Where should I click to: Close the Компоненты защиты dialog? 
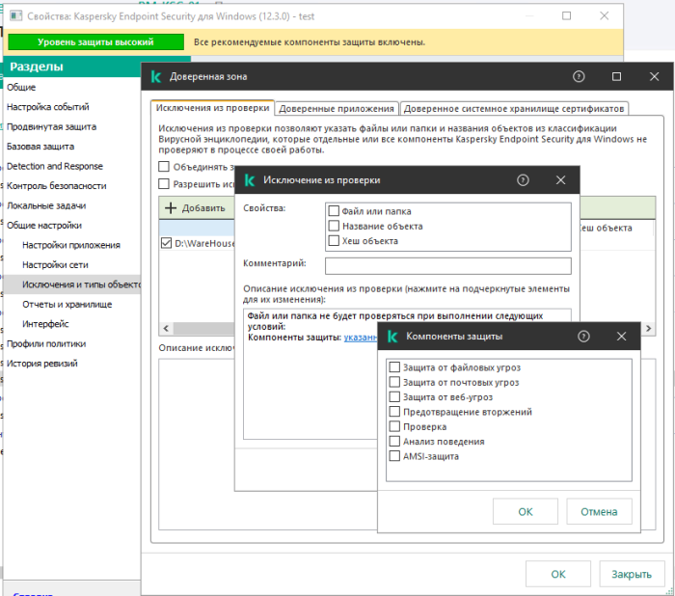621,337
